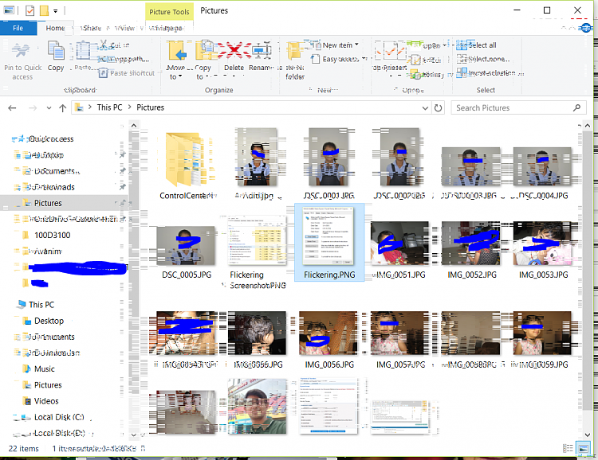Screen dimensions: 598x460
Task: Click navigation pane scroll down arrow
Action: (x=134, y=434)
